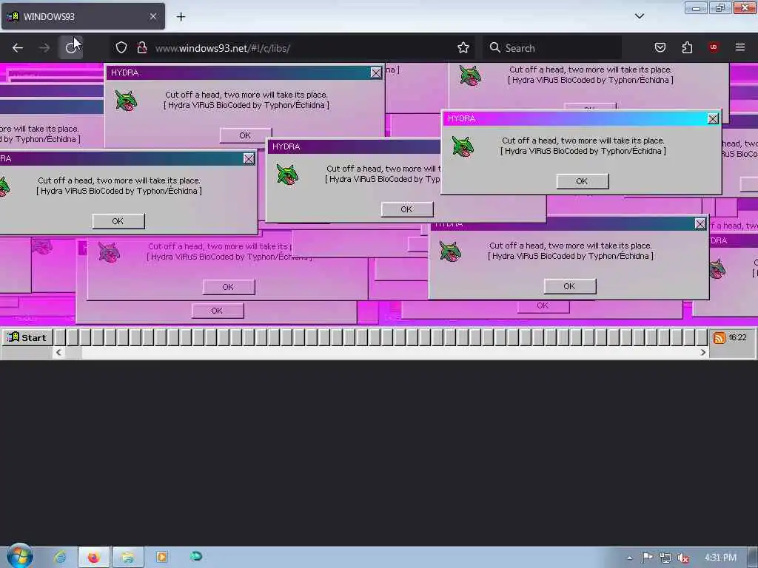The height and width of the screenshot is (568, 758).
Task: Open the Save to Pocket icon
Action: click(660, 47)
